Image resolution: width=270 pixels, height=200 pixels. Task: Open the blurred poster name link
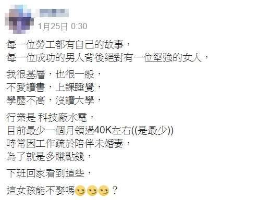(54, 12)
